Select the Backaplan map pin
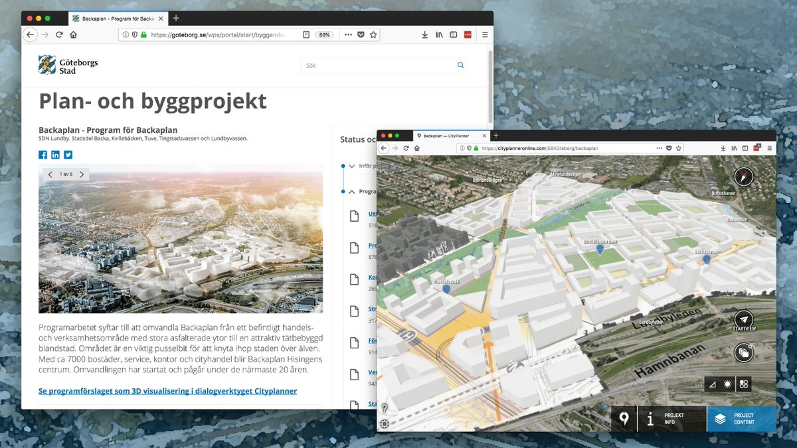Viewport: 797px width, 448px height. click(x=707, y=260)
